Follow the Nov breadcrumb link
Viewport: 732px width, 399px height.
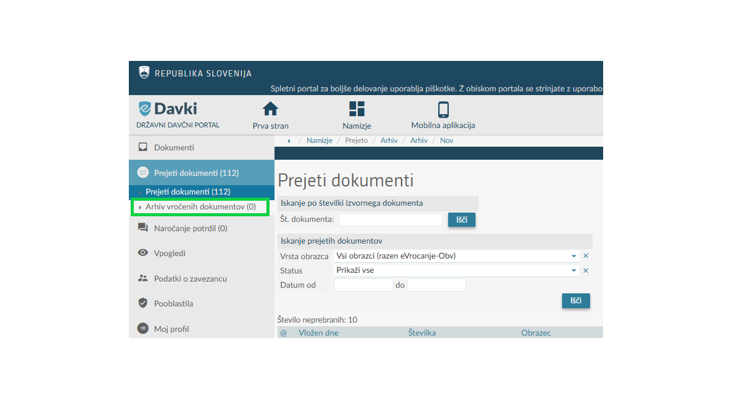click(x=446, y=140)
